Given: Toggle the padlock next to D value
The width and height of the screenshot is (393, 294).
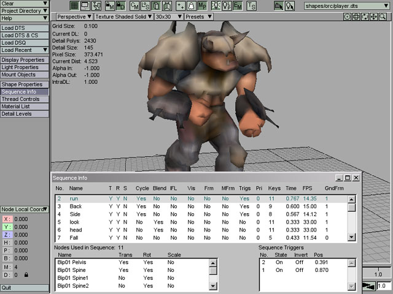Looking at the screenshot, I should [x=25, y=275].
